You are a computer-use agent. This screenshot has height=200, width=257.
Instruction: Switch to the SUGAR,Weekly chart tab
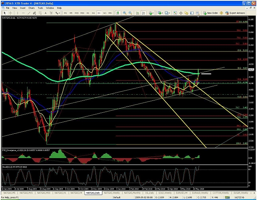coord(240,193)
